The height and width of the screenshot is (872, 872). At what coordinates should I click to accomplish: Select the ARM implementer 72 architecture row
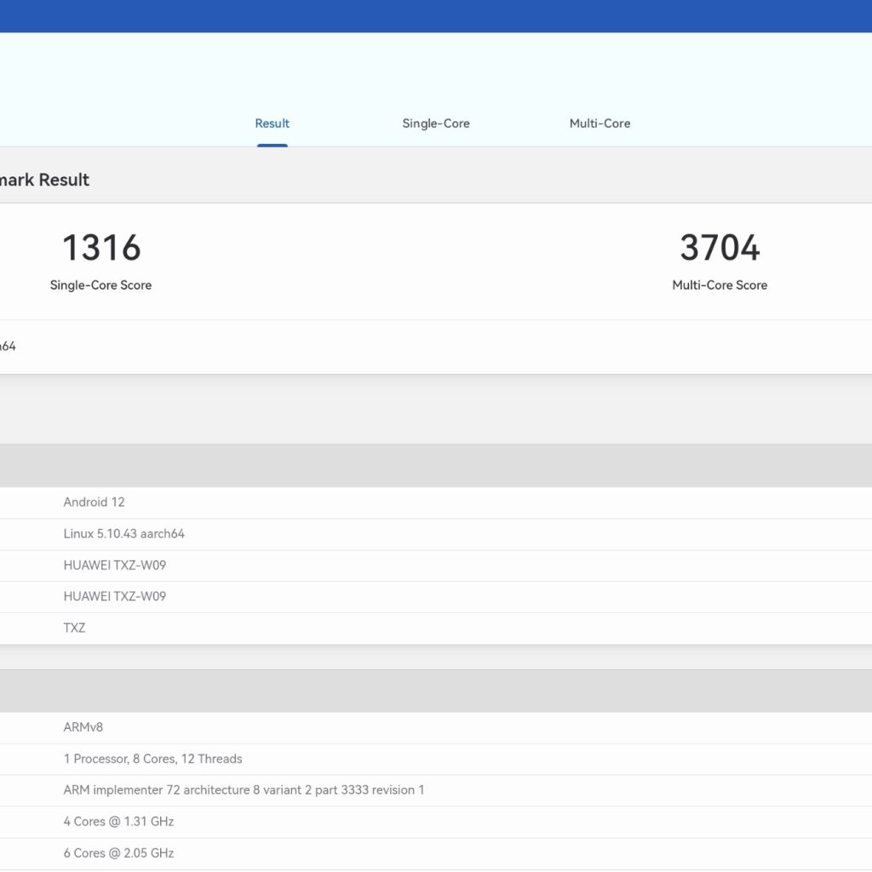(244, 790)
